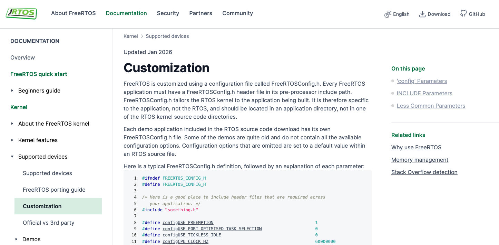Collapse the Supported devices section arrow
Image resolution: width=499 pixels, height=245 pixels.
(x=12, y=157)
